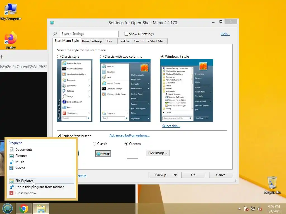Open the Action Center flag tray icon
Viewport: 286px width, 214px height.
246,209
